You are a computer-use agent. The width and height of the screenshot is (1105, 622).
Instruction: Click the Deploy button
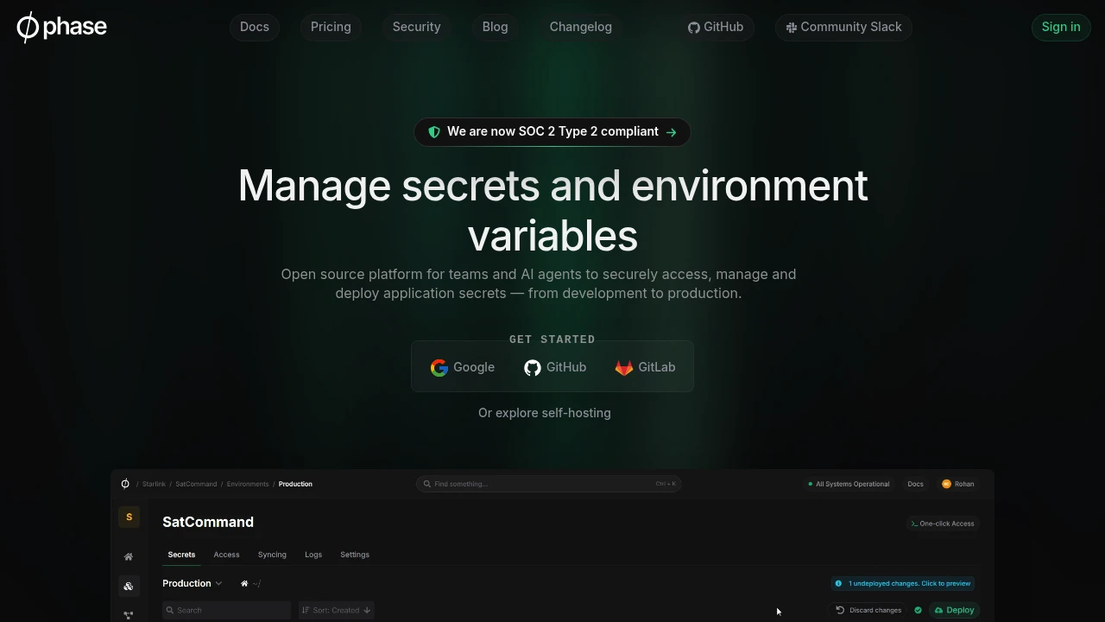tap(954, 610)
